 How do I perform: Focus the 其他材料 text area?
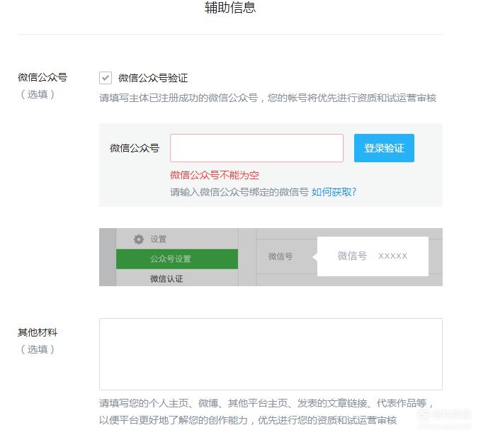point(271,354)
